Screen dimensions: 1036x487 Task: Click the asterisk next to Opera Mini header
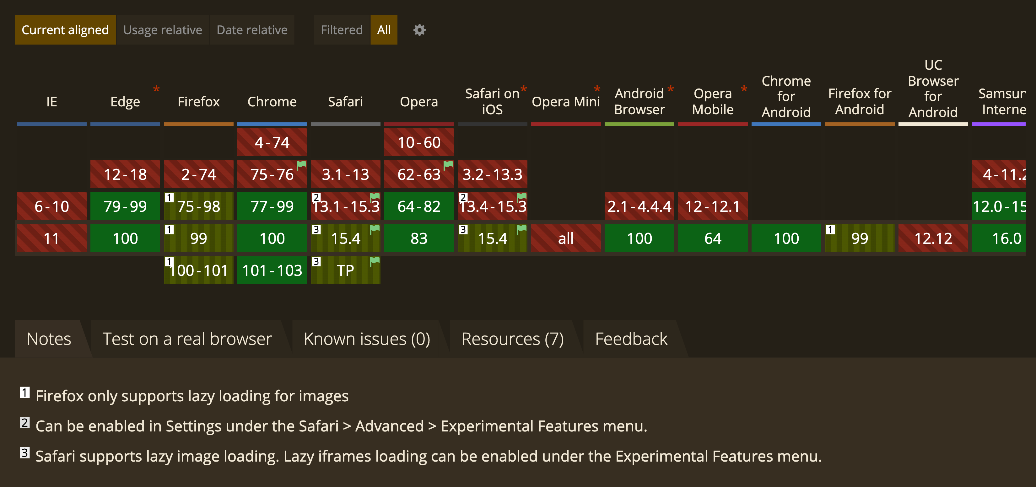pos(597,89)
